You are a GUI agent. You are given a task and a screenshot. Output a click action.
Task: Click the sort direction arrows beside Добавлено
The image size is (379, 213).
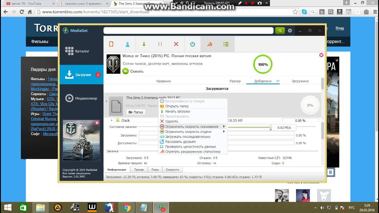tap(278, 81)
